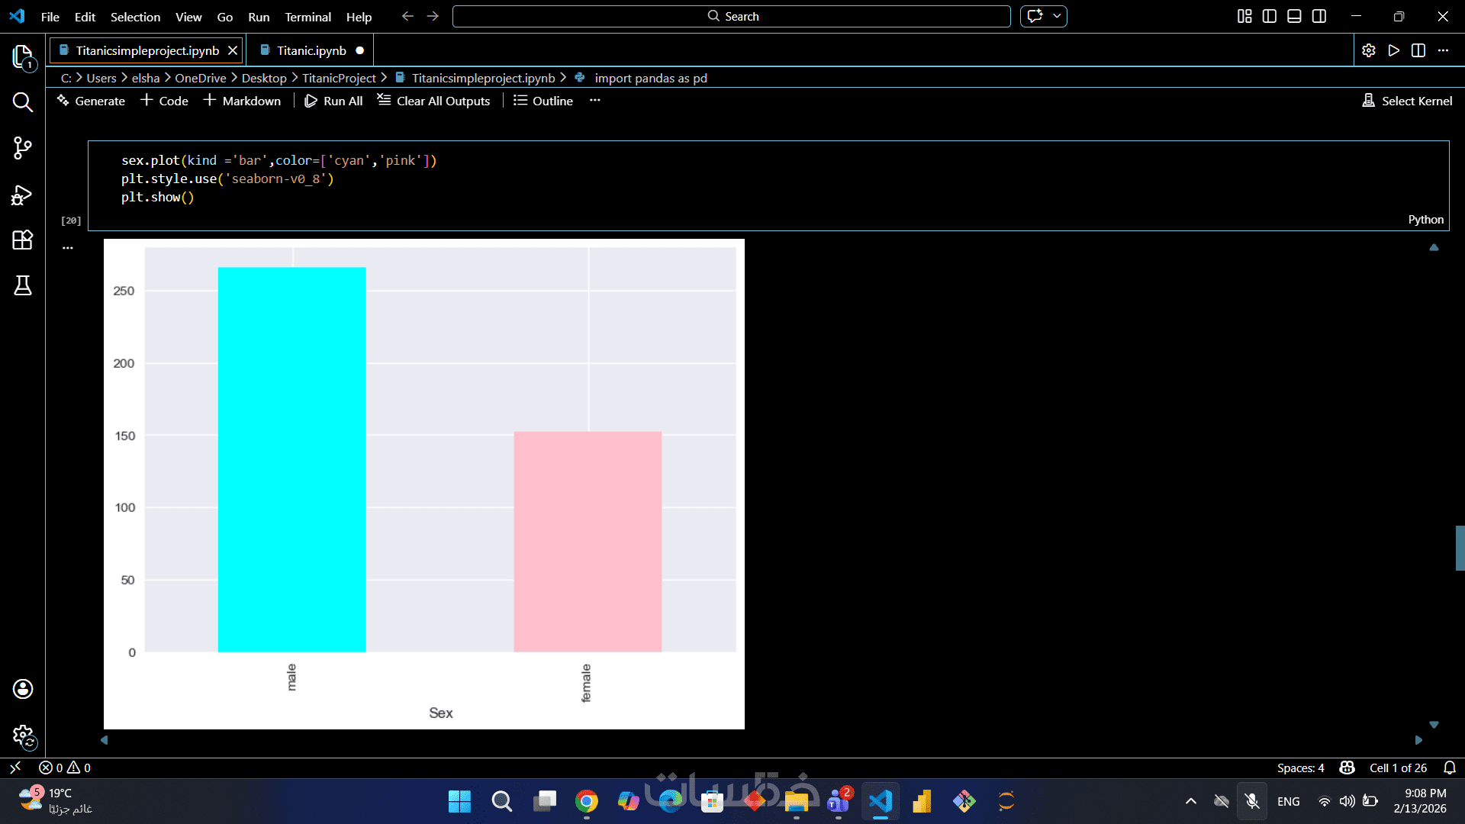This screenshot has width=1465, height=824.
Task: Open the Extensions view
Action: (x=23, y=240)
